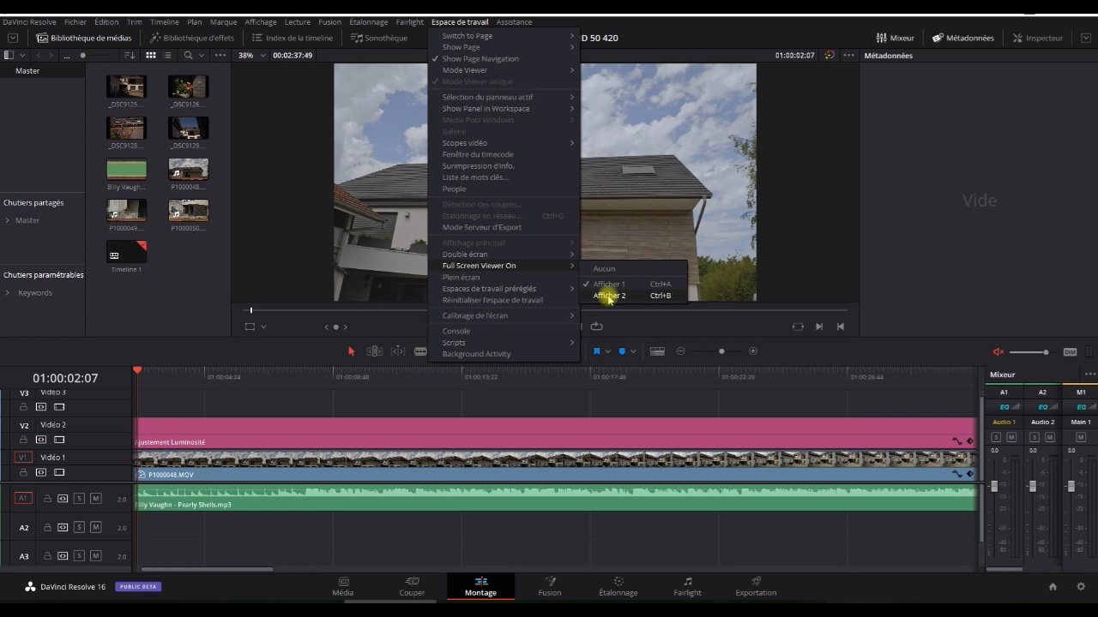The width and height of the screenshot is (1098, 617).
Task: Switch to the Fusion page tab
Action: [550, 586]
